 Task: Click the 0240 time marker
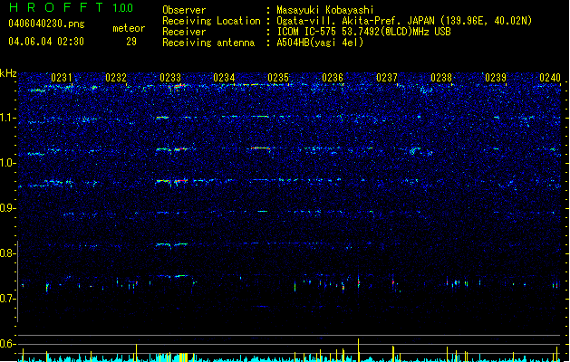coord(550,77)
